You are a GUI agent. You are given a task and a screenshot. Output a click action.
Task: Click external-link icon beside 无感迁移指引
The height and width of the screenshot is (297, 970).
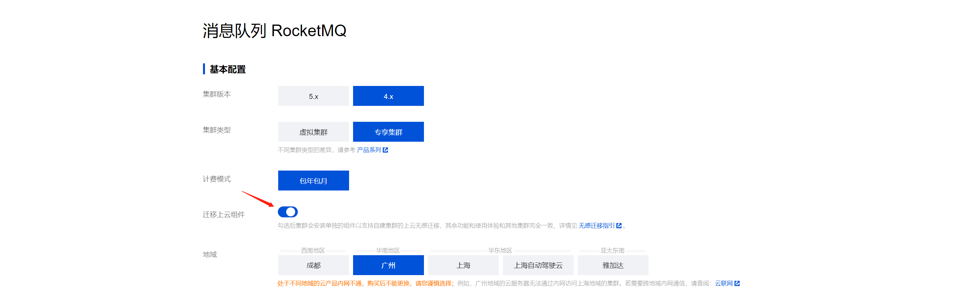[619, 225]
